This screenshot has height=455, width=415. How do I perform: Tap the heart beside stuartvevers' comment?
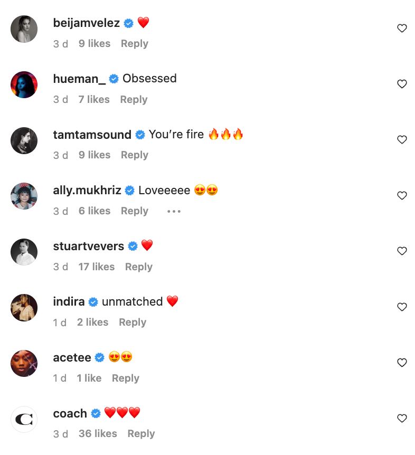[x=402, y=251]
